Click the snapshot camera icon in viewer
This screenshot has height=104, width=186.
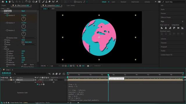click(88, 66)
